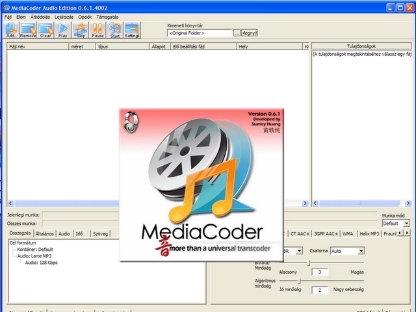
Task: Click right scroll arrow of file list
Action: [x=305, y=203]
